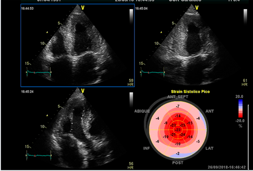Click the 59 HR reading in the top-left view
Viewport: 253px width, 171px height.
[130, 83]
